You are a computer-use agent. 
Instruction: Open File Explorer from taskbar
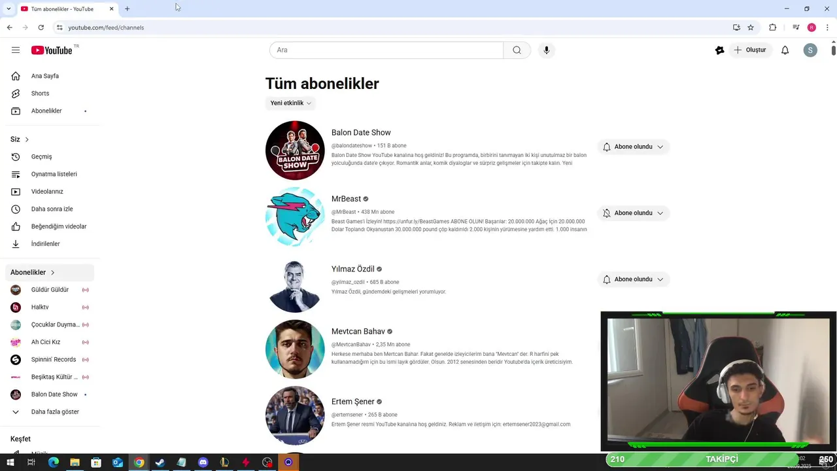75,462
